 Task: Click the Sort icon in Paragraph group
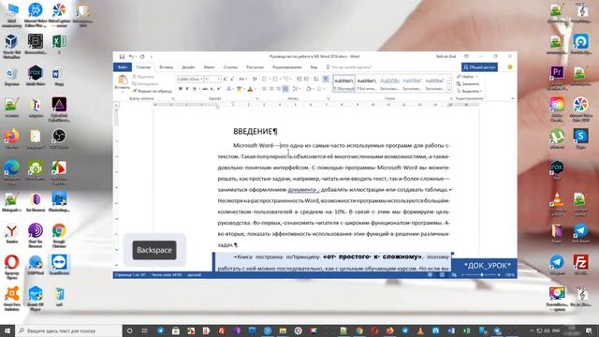pyautogui.click(x=316, y=79)
